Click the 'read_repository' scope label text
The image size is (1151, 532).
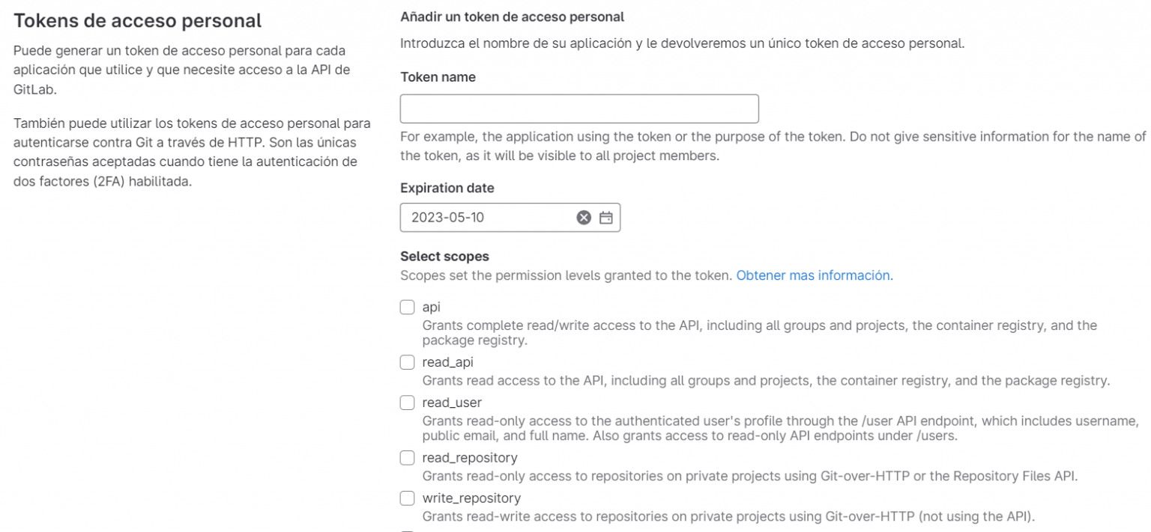coord(470,457)
